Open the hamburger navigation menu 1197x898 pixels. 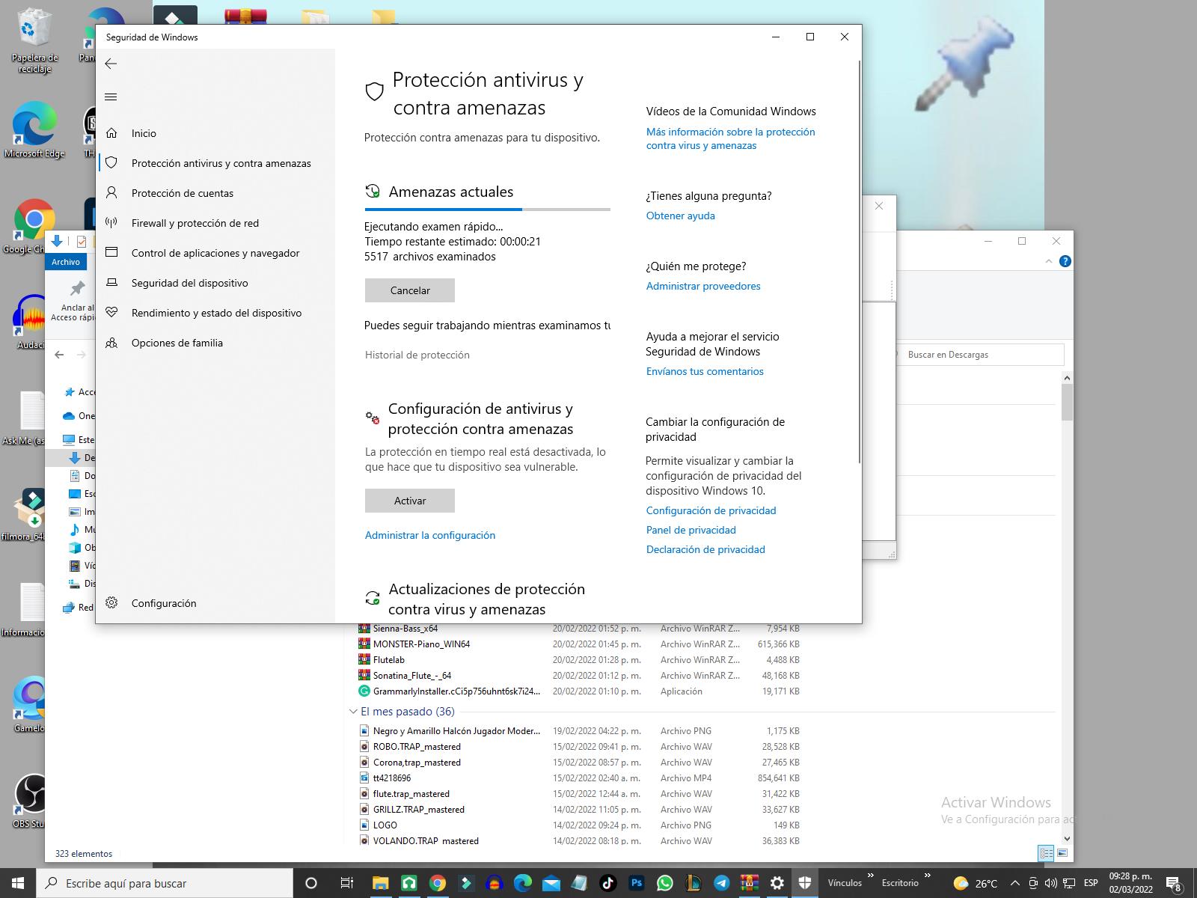[x=111, y=97]
